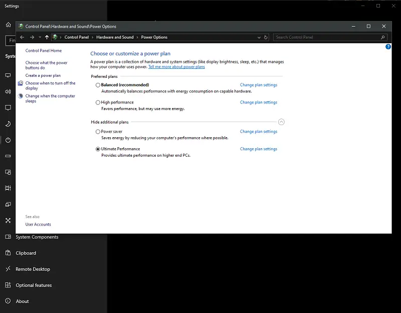Image resolution: width=401 pixels, height=313 pixels.
Task: Open the recent locations dropdown arrow
Action: (x=39, y=37)
